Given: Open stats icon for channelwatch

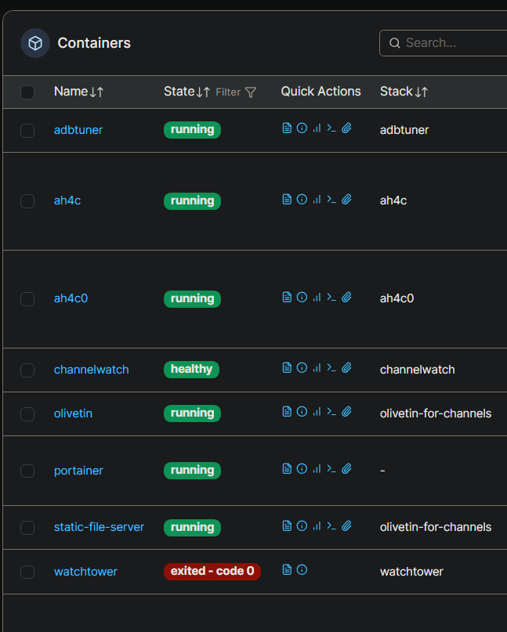Looking at the screenshot, I should 317,367.
